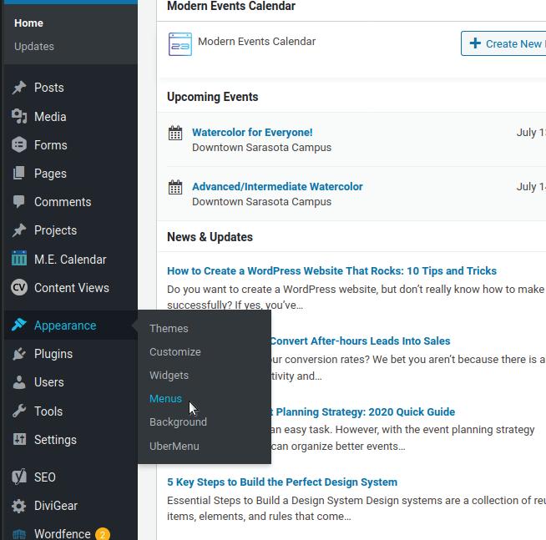546x540 pixels.
Task: Click the Plugins plug icon
Action: click(19, 354)
